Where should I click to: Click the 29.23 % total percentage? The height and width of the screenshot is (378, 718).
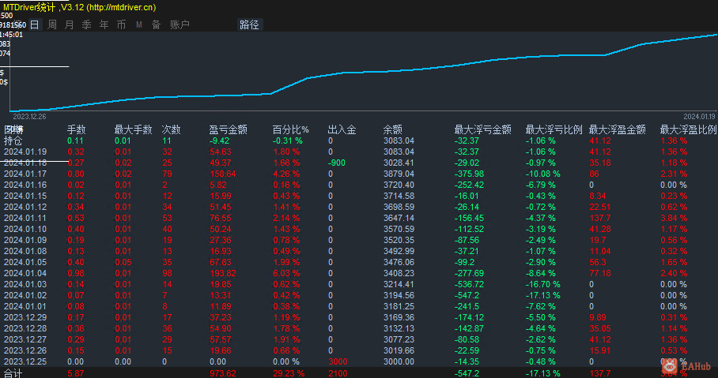[289, 373]
